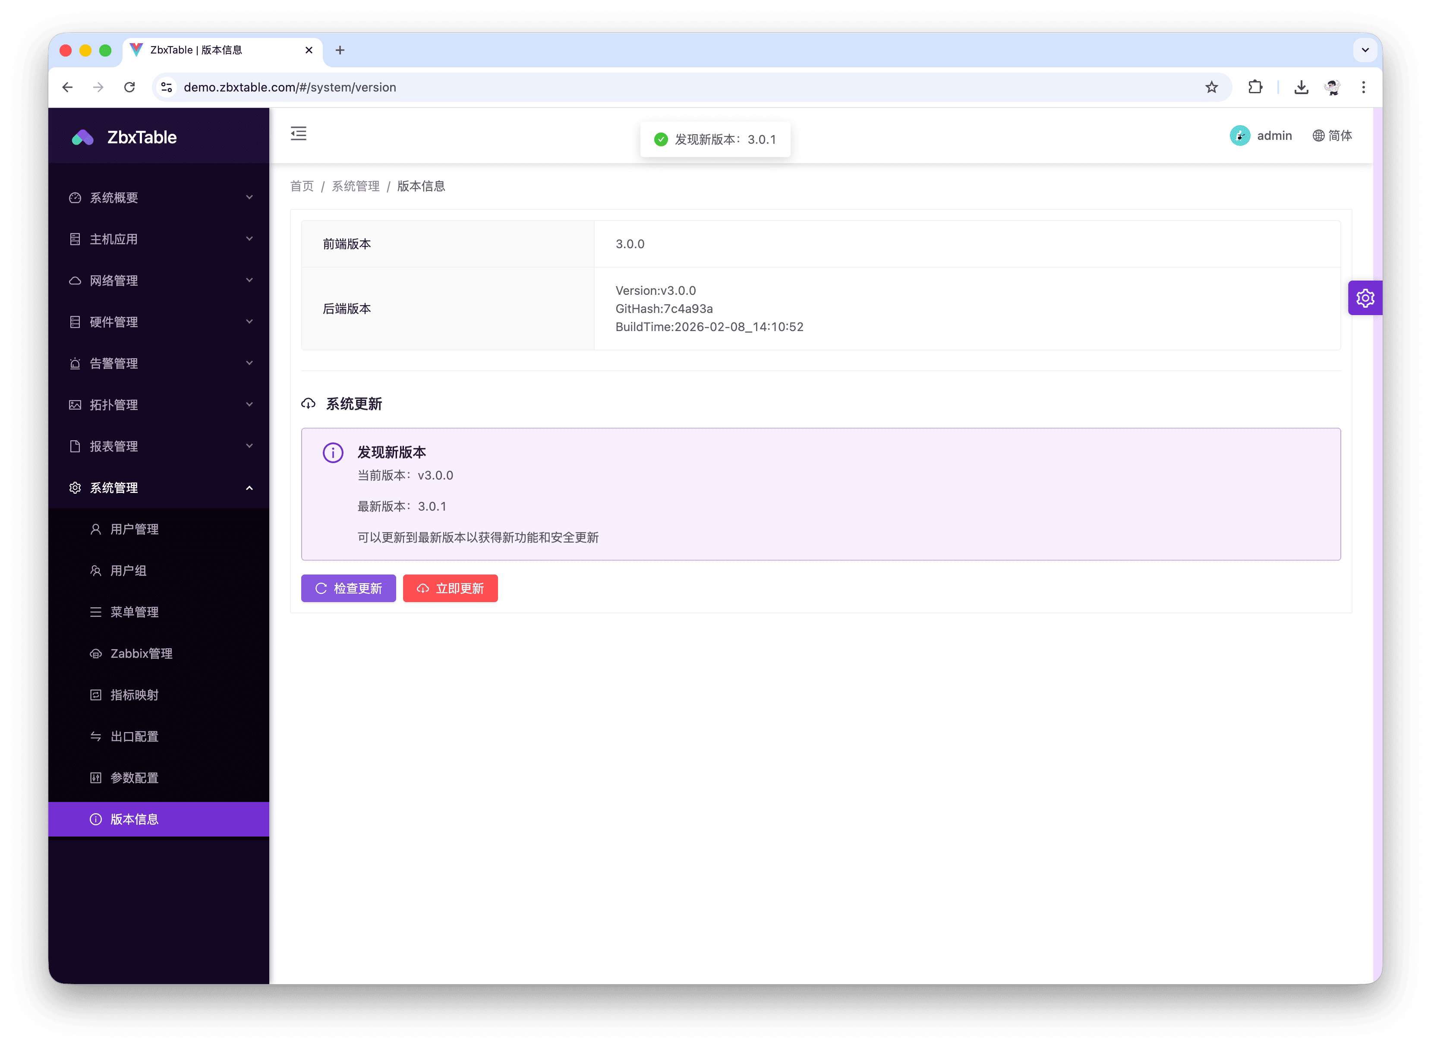Click the admin avatar icon

tap(1239, 136)
